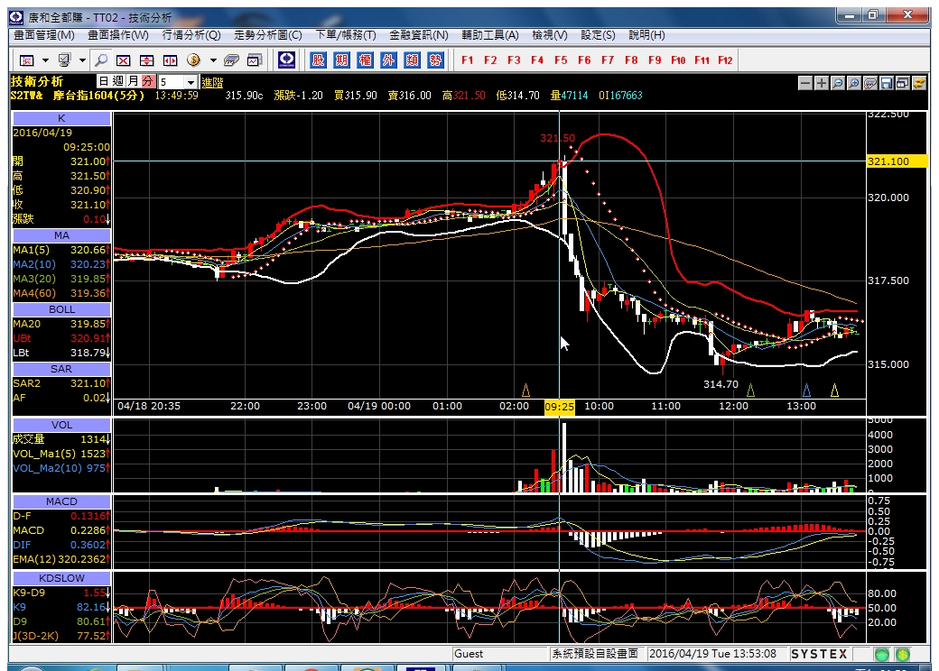Click the orange swap arrows icon

pyautogui.click(x=918, y=83)
